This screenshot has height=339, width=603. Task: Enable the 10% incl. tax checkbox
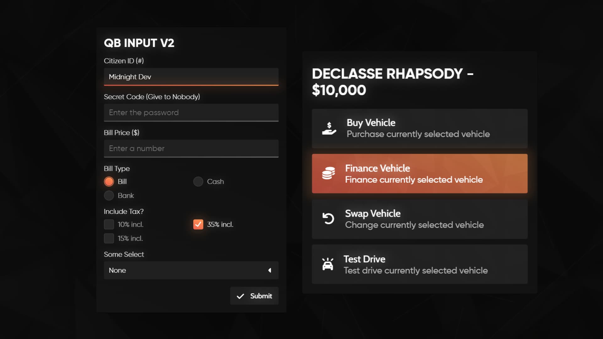tap(109, 224)
